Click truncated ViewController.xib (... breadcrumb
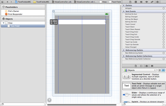The height and width of the screenshot is (106, 166). coord(85,2)
